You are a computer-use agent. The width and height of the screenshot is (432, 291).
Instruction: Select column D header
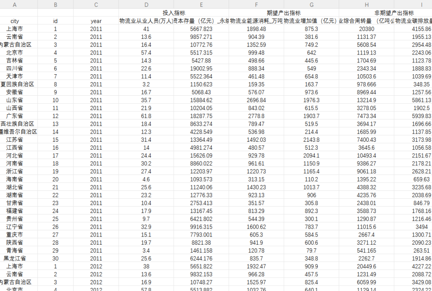click(146, 4)
